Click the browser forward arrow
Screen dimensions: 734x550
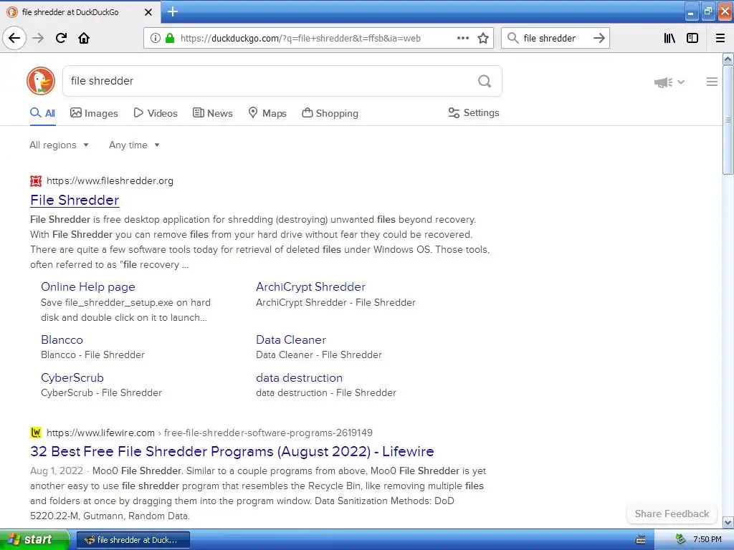[x=38, y=38]
